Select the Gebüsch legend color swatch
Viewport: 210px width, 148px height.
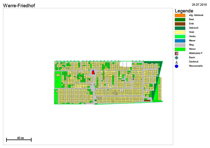coord(180,28)
